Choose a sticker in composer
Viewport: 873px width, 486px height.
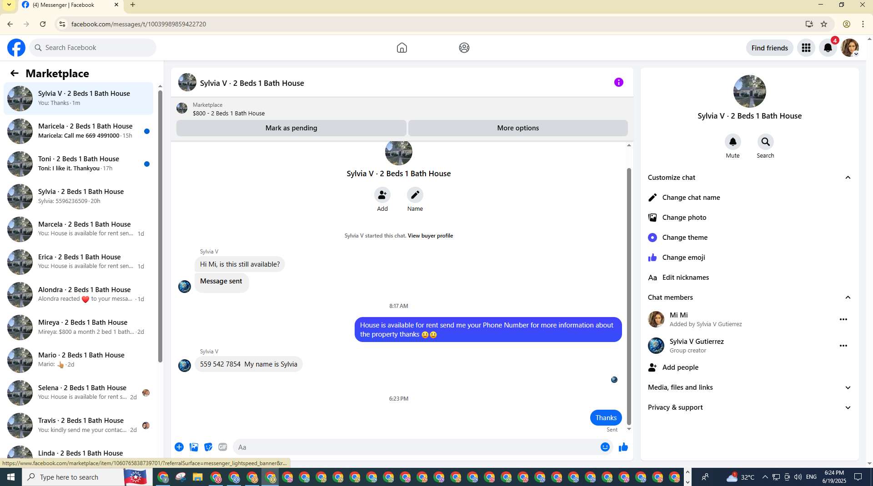[208, 447]
